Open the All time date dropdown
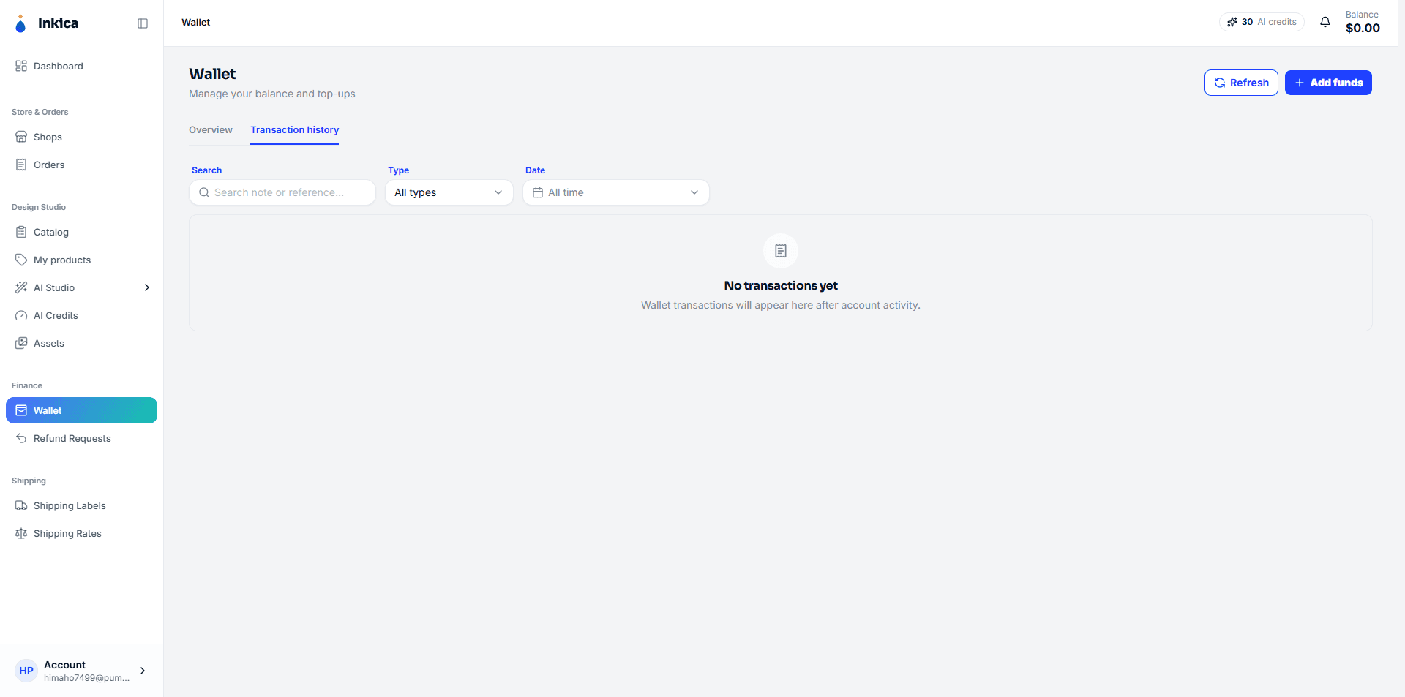Image resolution: width=1405 pixels, height=697 pixels. pyautogui.click(x=616, y=192)
